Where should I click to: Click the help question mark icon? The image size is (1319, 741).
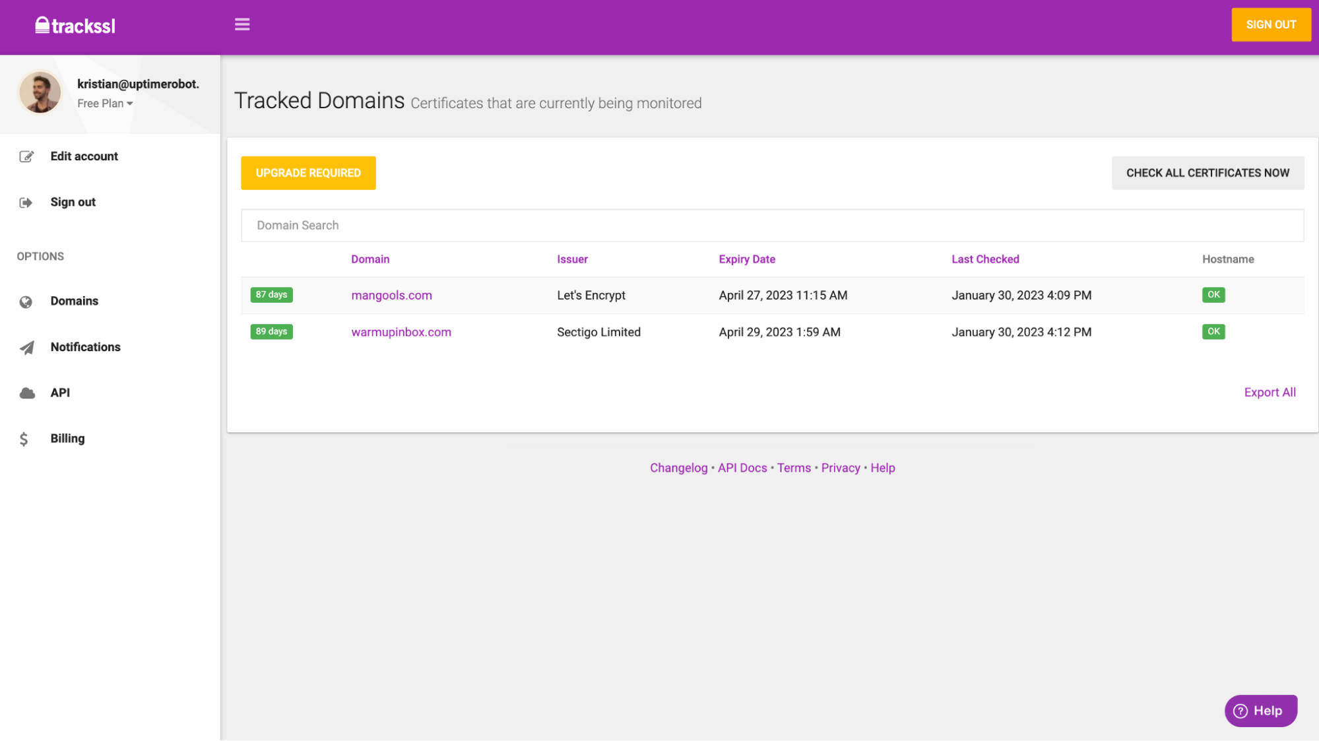[1240, 711]
